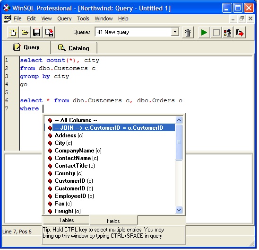This screenshot has height=250, width=259.
Task: Open the Help menu
Action: [x=123, y=18]
